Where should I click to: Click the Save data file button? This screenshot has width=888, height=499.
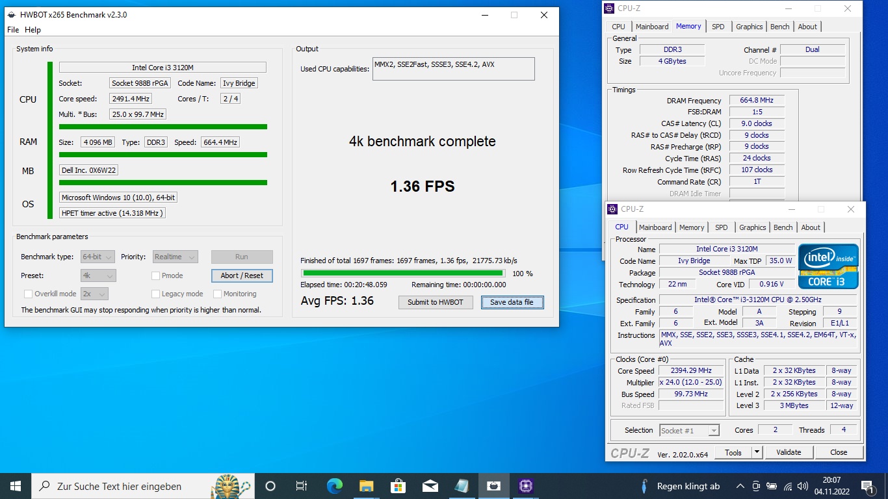pyautogui.click(x=512, y=302)
